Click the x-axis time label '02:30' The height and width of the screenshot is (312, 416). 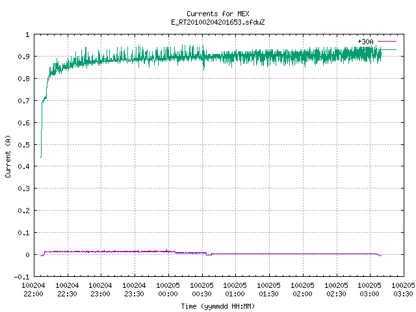point(336,294)
